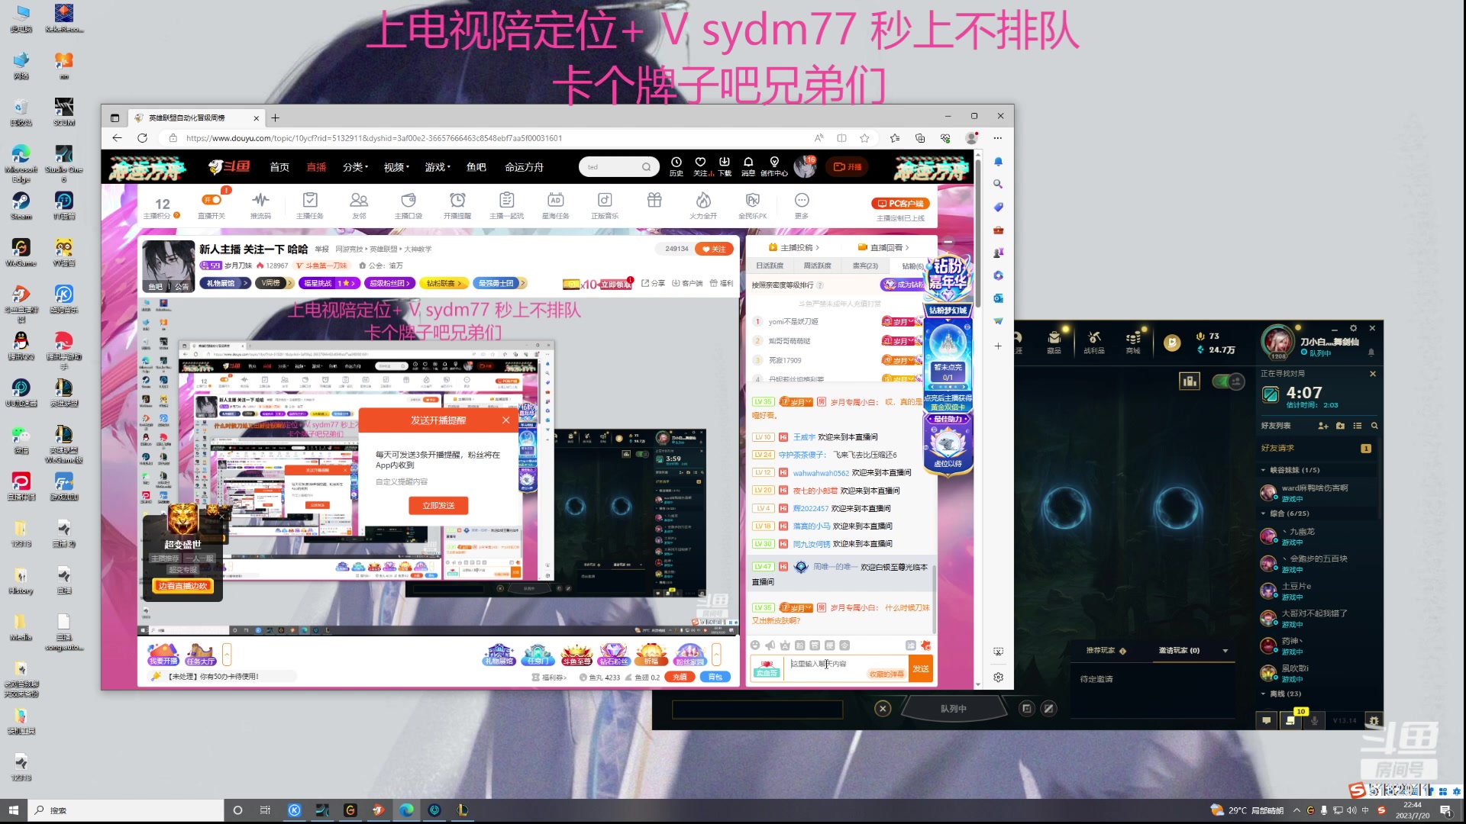Search friends with magnifier in 好友列表
Image resolution: width=1466 pixels, height=824 pixels.
(x=1374, y=426)
